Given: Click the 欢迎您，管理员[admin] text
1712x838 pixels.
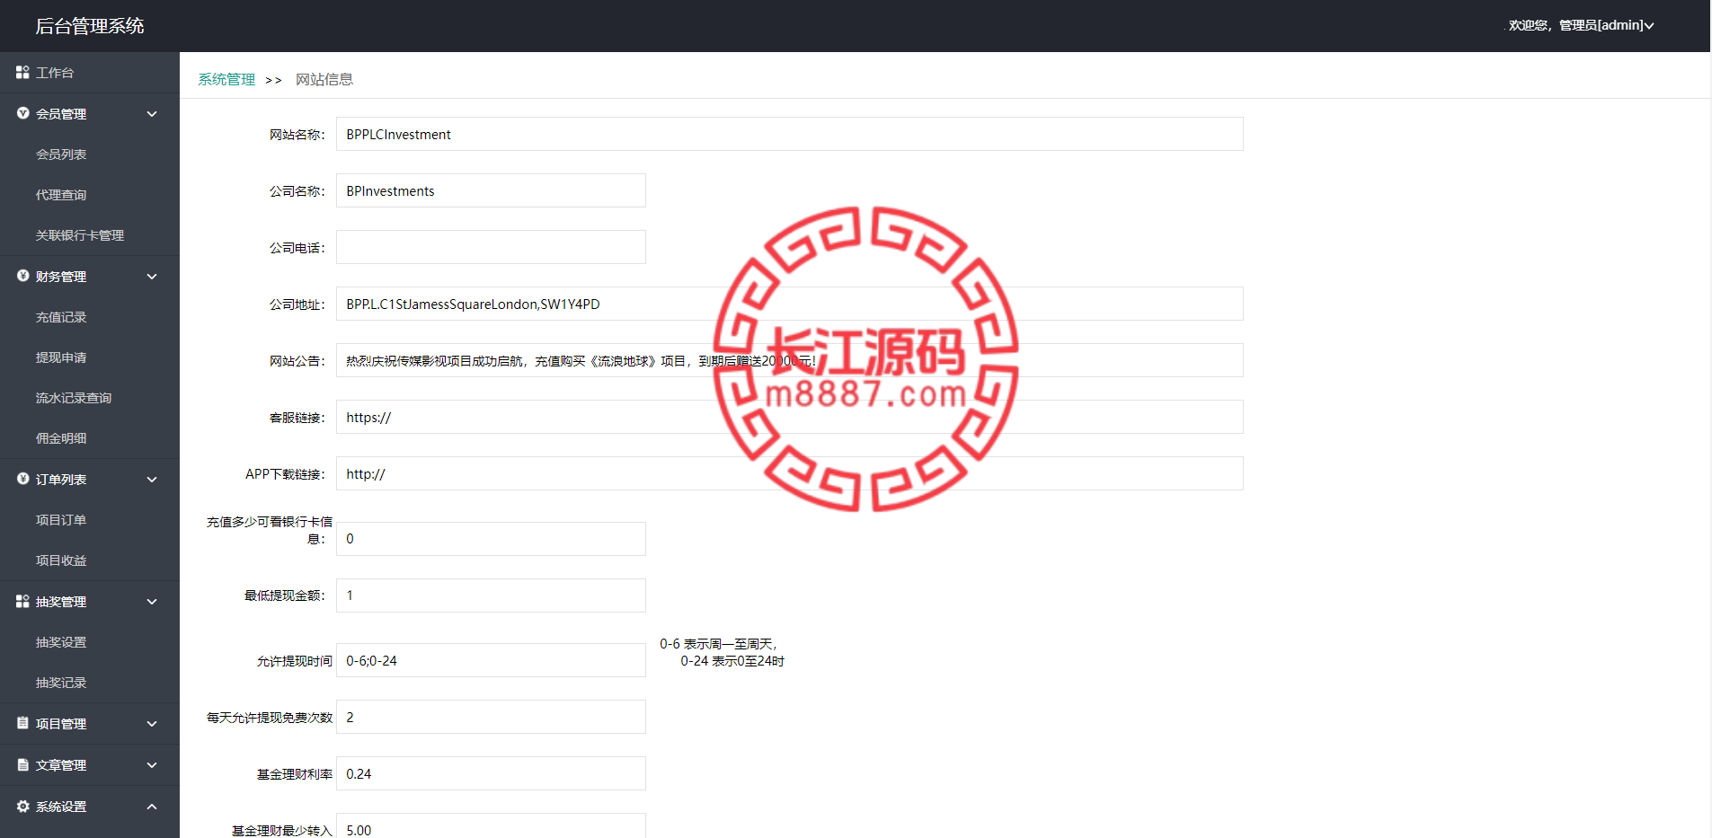Looking at the screenshot, I should point(1575,25).
